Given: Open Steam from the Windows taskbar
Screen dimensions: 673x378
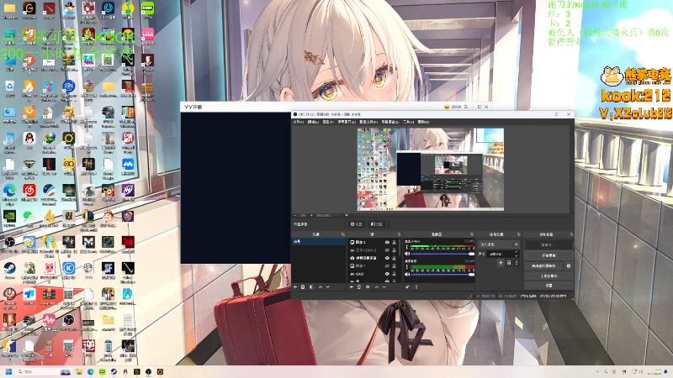Looking at the screenshot, I should coord(114,371).
